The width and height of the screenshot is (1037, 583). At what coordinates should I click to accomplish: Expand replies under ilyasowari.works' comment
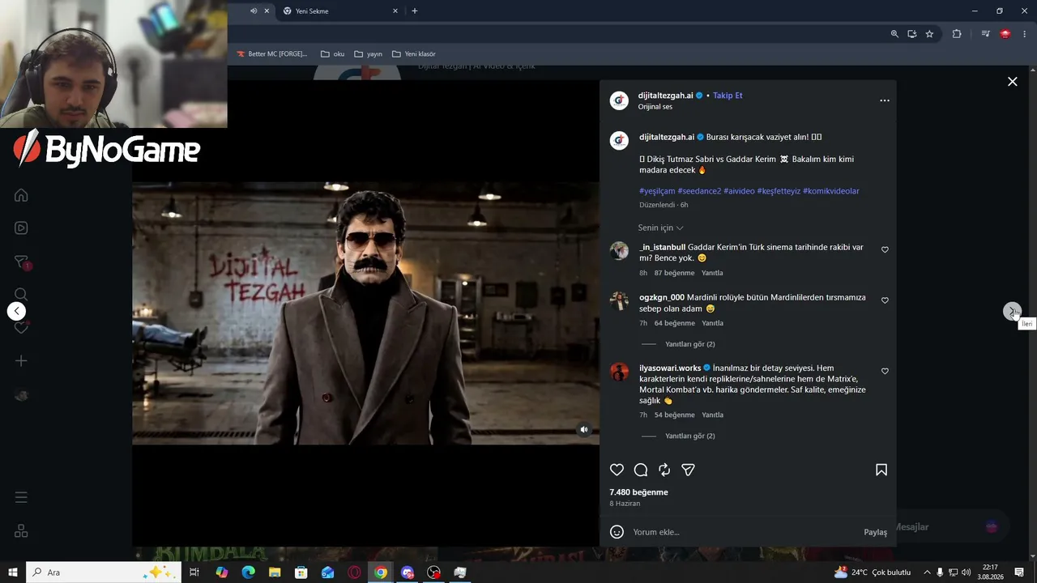coord(689,436)
